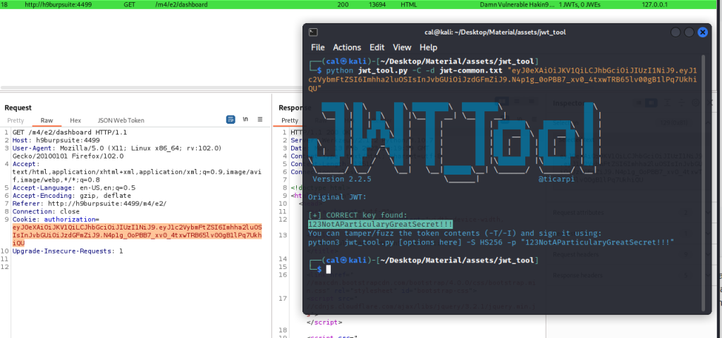Toggle the \n non-printable characters icon
This screenshot has height=338, width=722.
245,120
